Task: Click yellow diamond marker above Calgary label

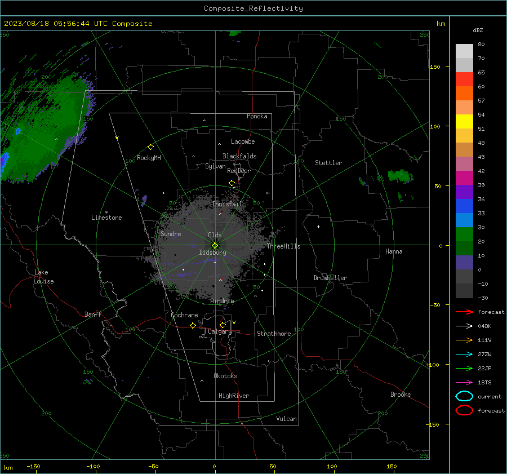Action: (x=223, y=325)
